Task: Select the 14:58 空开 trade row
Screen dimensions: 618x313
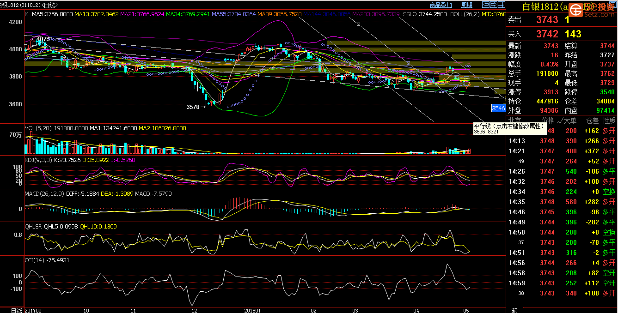Action: pos(562,273)
